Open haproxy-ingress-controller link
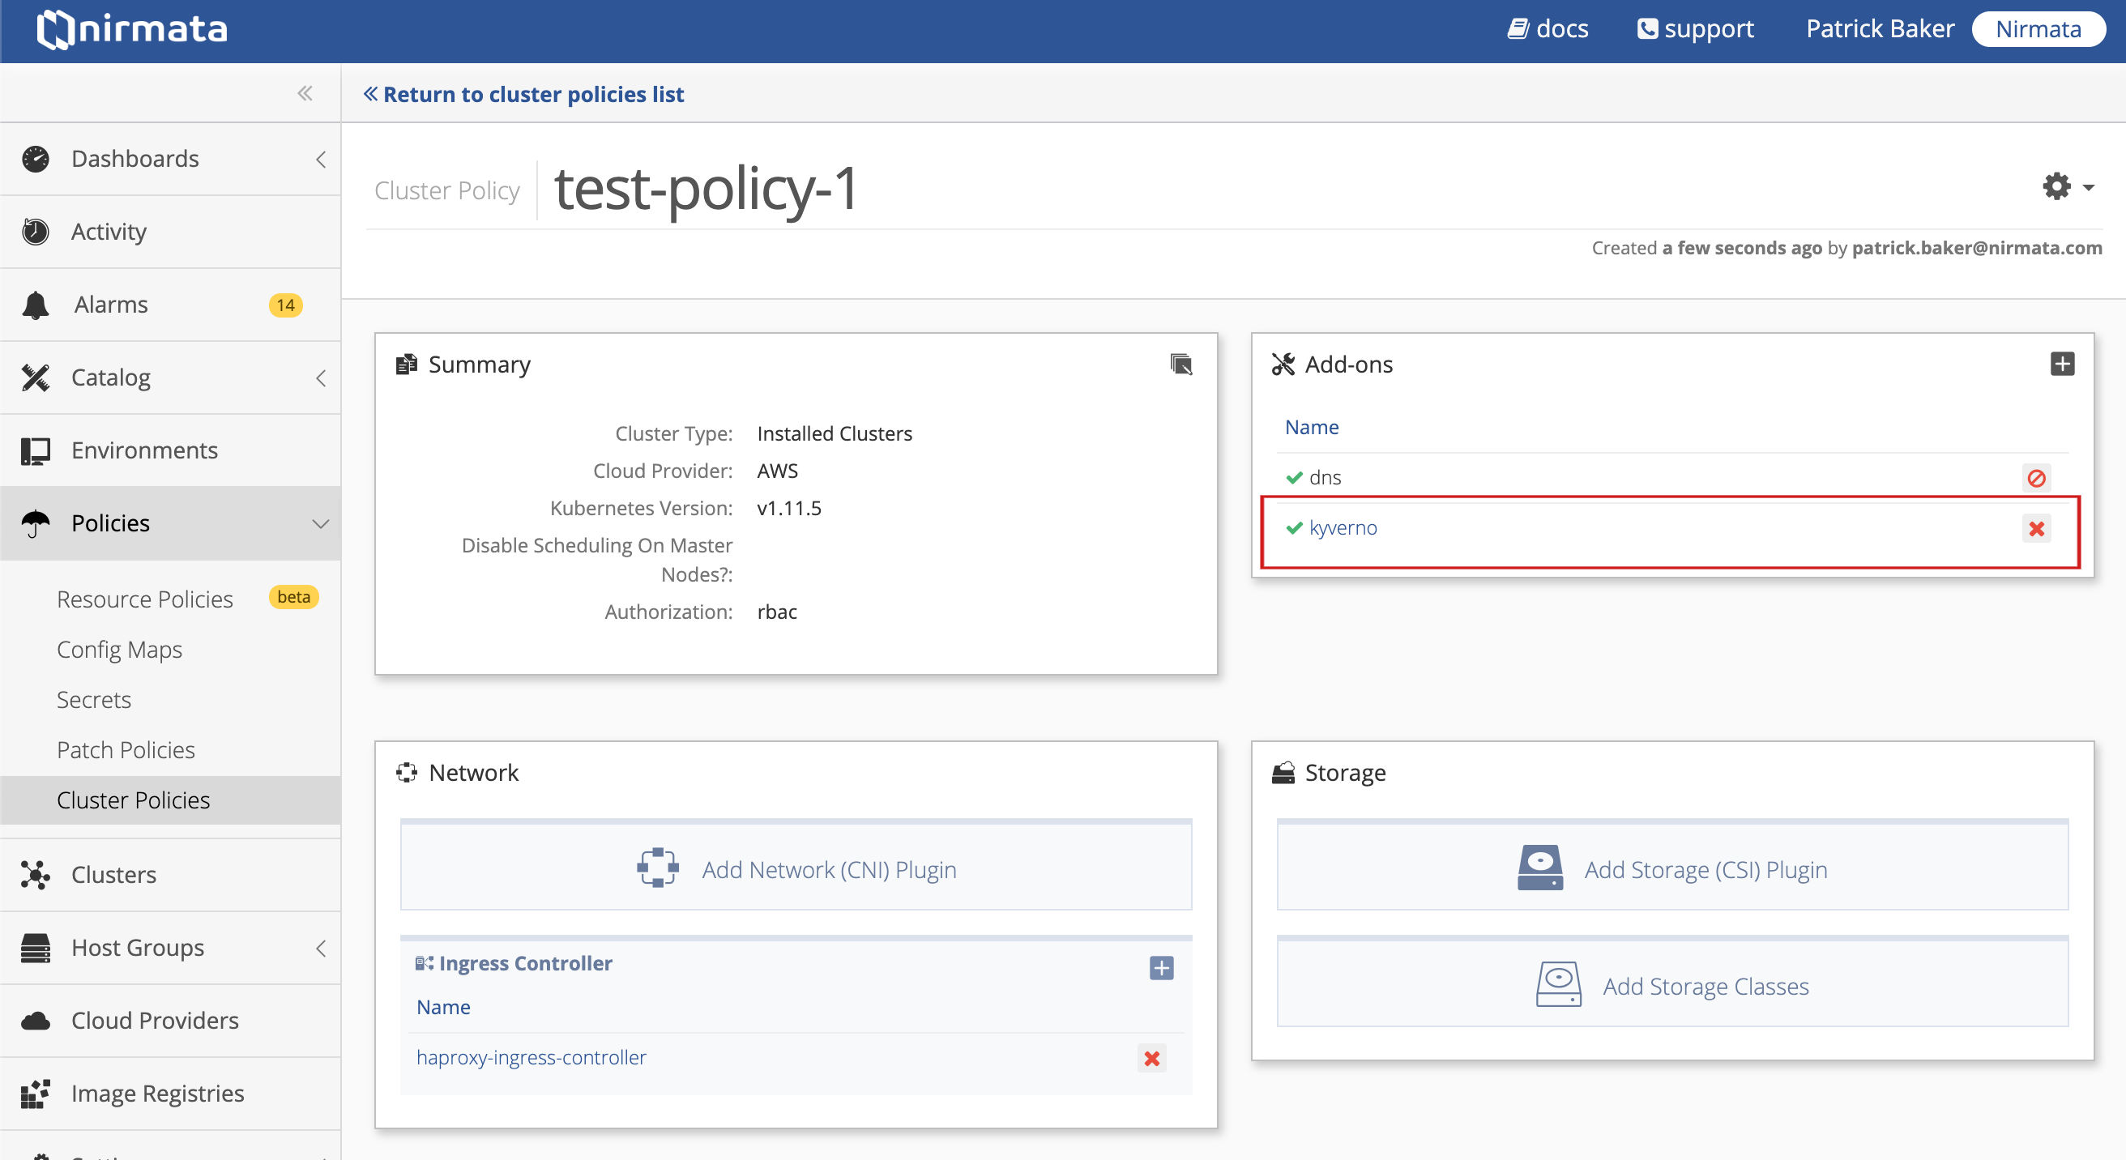This screenshot has width=2126, height=1160. 531,1057
